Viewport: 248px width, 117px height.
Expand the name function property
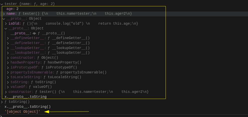(x=4, y=14)
